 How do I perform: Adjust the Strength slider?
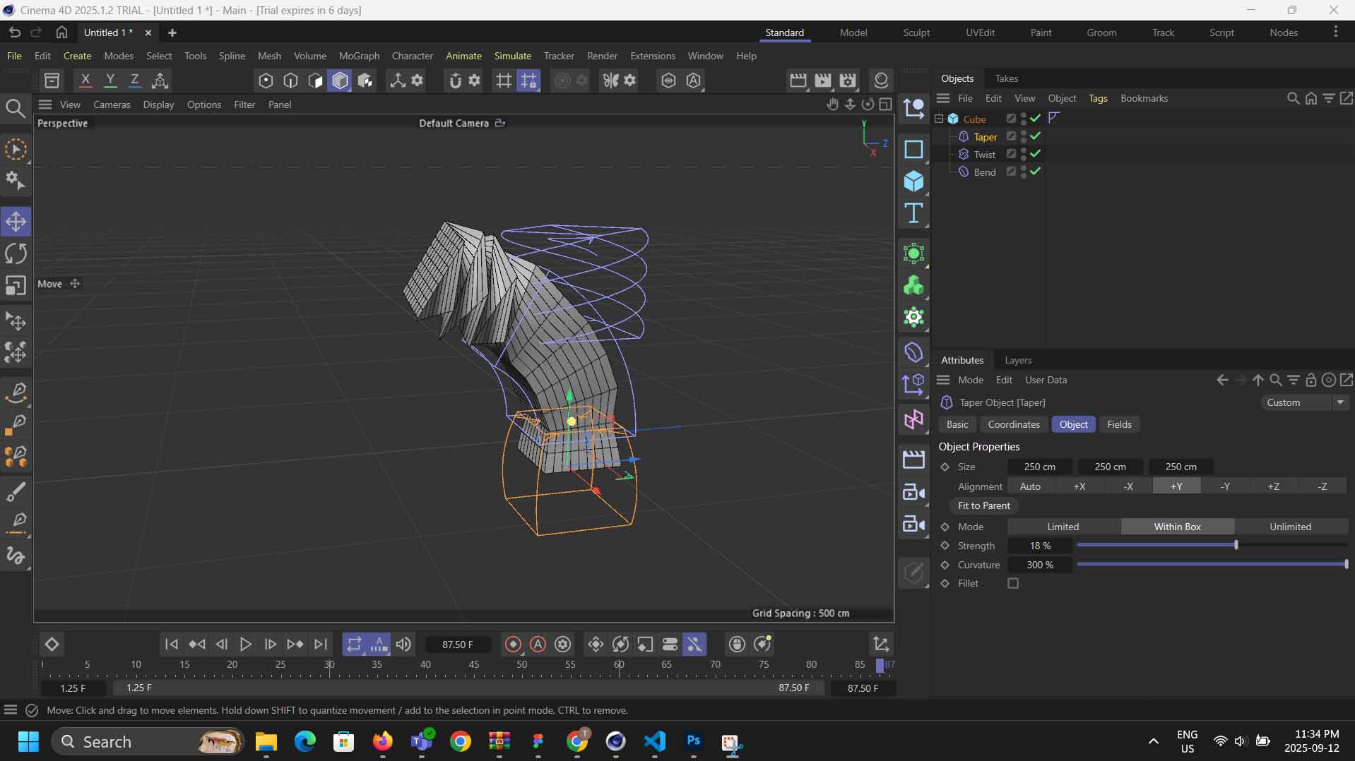pos(1236,545)
